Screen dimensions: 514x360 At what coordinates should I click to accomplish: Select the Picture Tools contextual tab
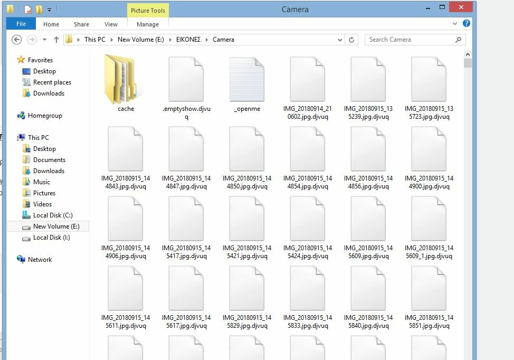point(148,11)
